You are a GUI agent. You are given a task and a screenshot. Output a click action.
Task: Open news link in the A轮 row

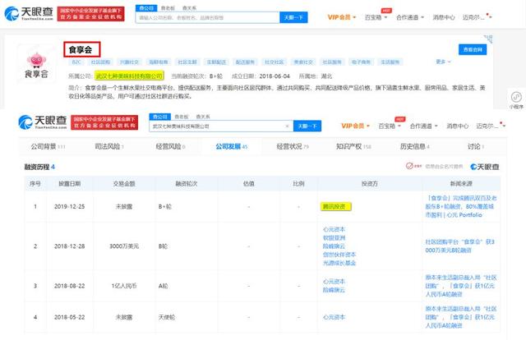pyautogui.click(x=461, y=286)
